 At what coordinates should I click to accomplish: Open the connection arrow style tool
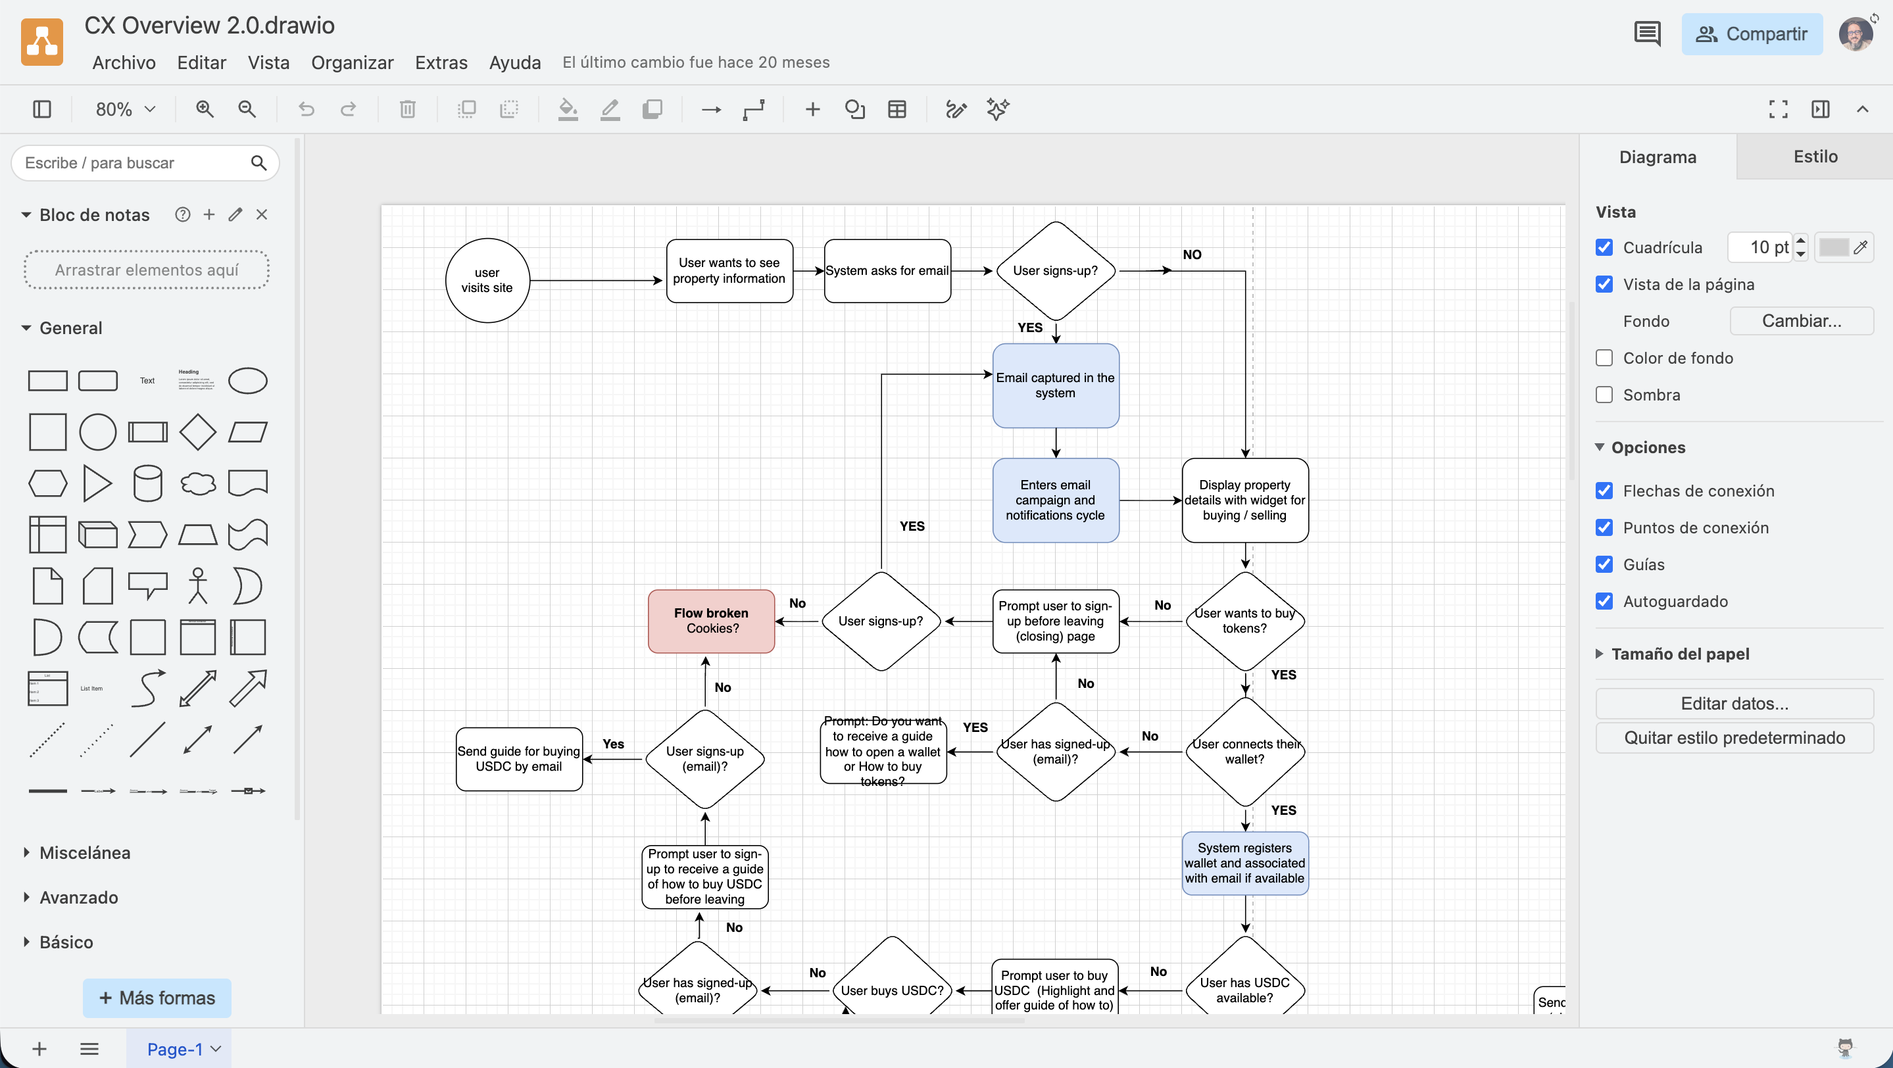click(710, 109)
